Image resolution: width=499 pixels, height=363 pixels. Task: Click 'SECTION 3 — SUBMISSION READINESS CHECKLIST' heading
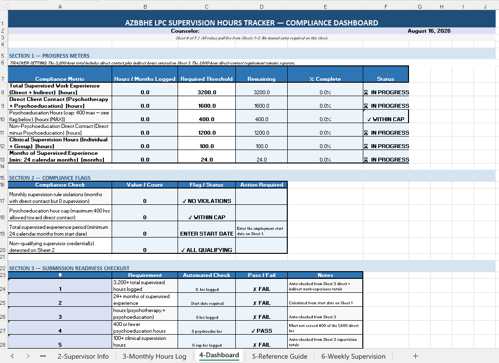[69, 268]
